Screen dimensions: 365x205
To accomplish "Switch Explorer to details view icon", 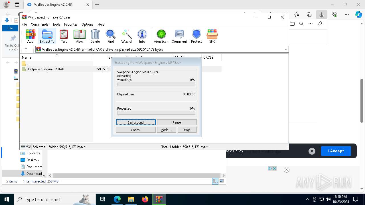I will [x=215, y=181].
